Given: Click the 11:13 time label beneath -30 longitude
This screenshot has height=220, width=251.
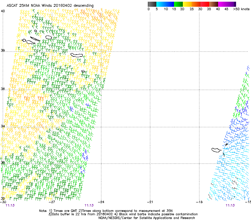Looking at the screenshot, I should (10, 205).
